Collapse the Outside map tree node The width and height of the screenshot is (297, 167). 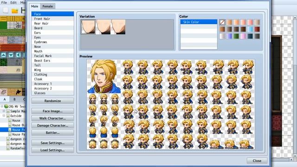(4, 116)
